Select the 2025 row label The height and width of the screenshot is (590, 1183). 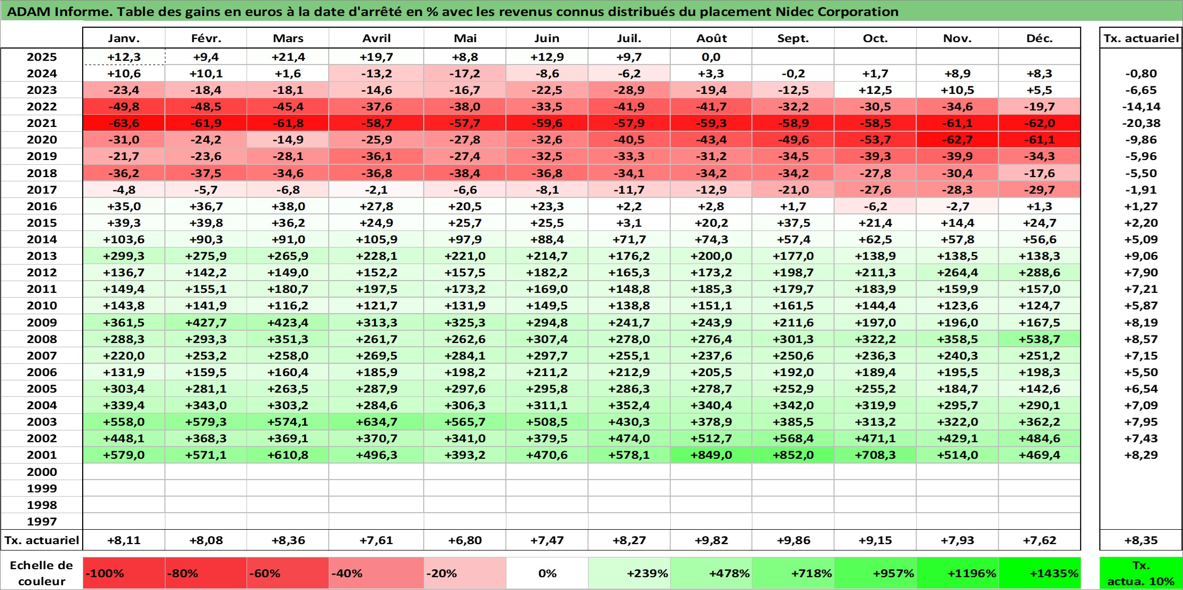pyautogui.click(x=42, y=57)
